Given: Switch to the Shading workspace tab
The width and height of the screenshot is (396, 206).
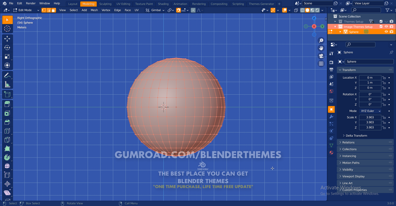Looking at the screenshot, I should tap(163, 4).
